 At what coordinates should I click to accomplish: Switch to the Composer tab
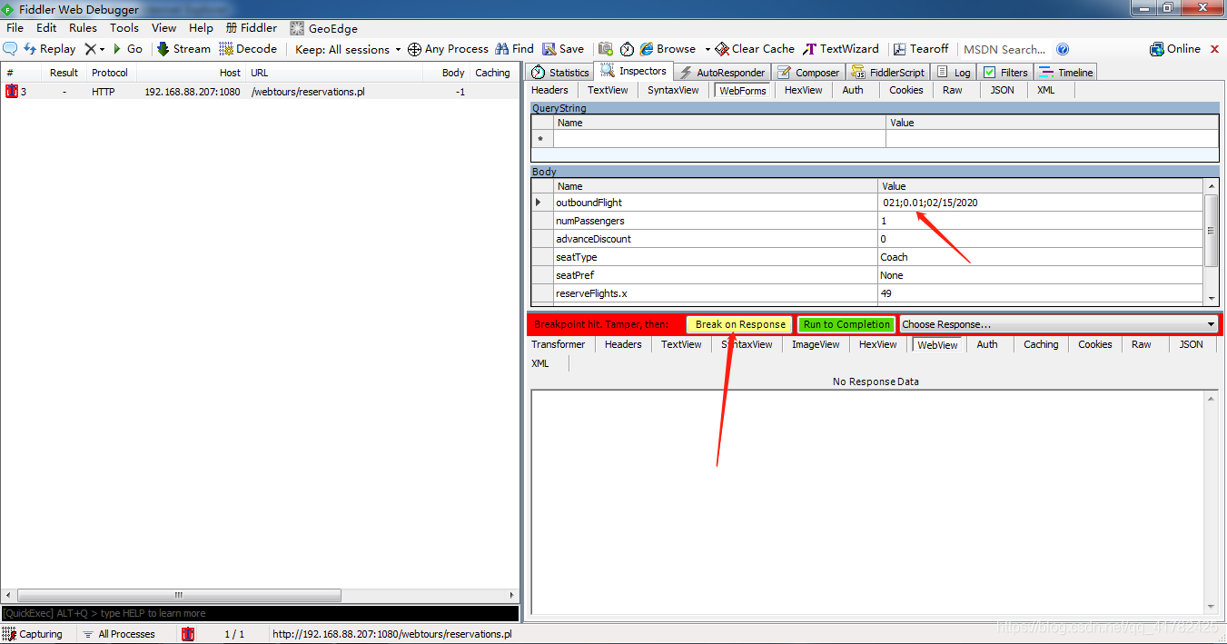[x=808, y=73]
